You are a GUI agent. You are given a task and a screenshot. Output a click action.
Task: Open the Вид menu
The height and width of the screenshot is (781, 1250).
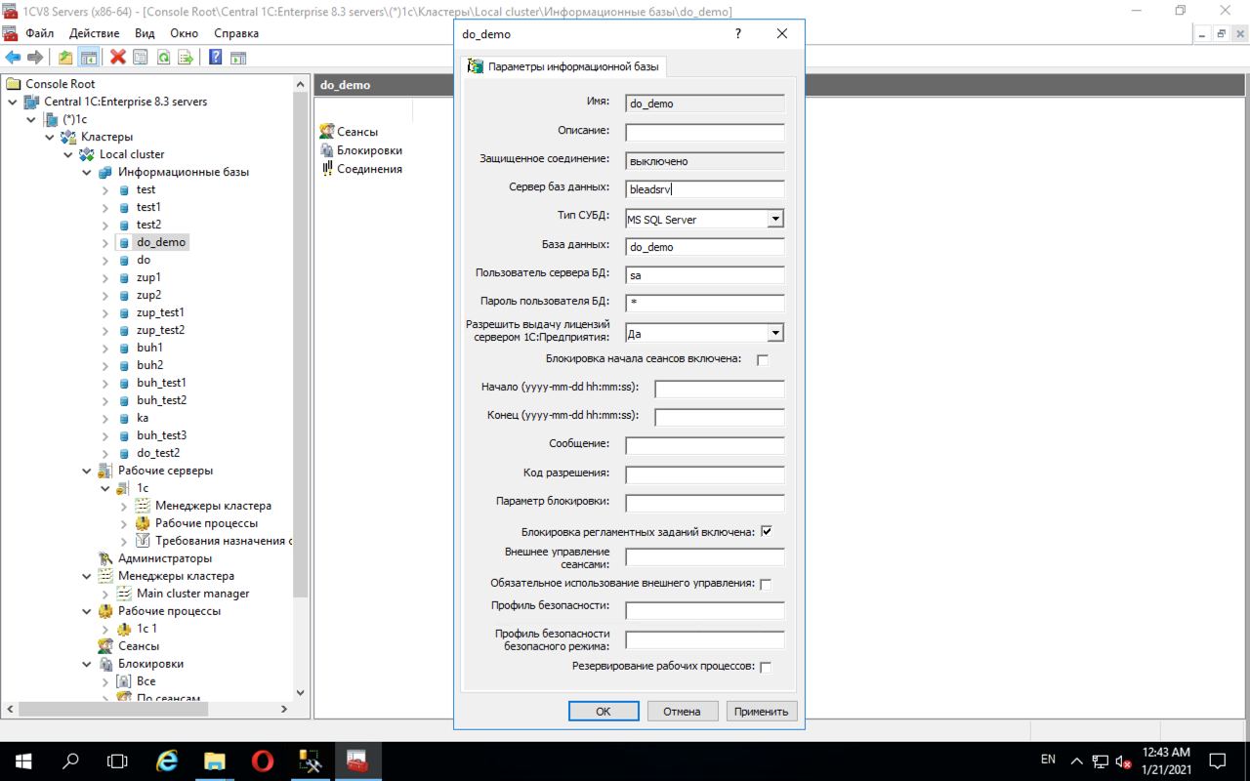pos(145,33)
